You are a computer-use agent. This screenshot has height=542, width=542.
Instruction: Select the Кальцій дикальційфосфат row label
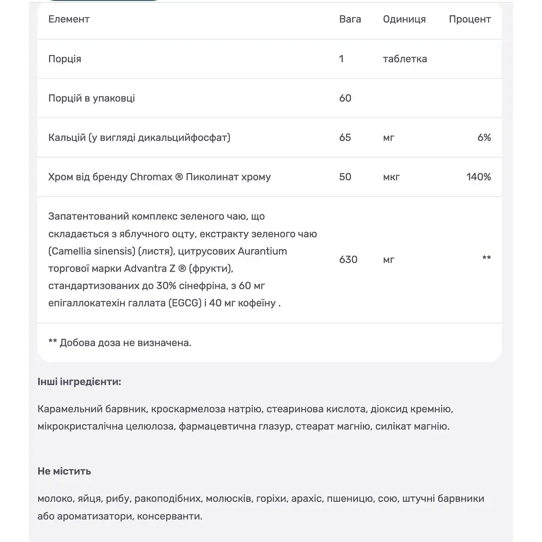point(139,138)
